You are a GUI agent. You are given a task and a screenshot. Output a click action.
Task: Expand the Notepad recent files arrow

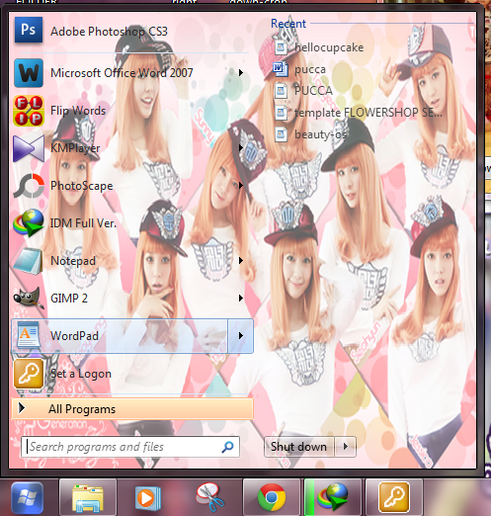pyautogui.click(x=241, y=261)
